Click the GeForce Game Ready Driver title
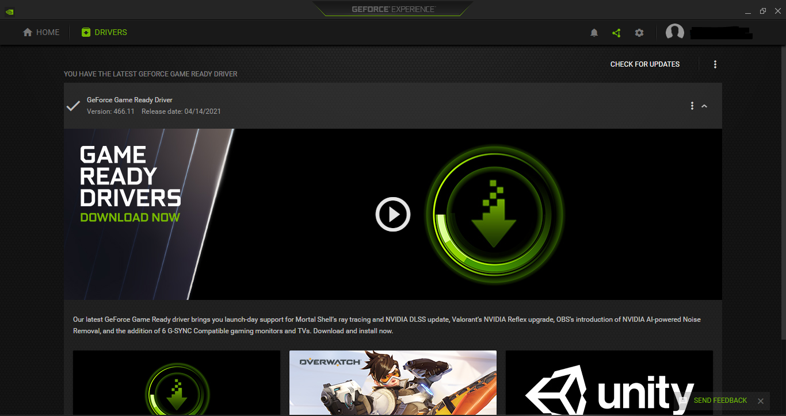 pos(129,100)
